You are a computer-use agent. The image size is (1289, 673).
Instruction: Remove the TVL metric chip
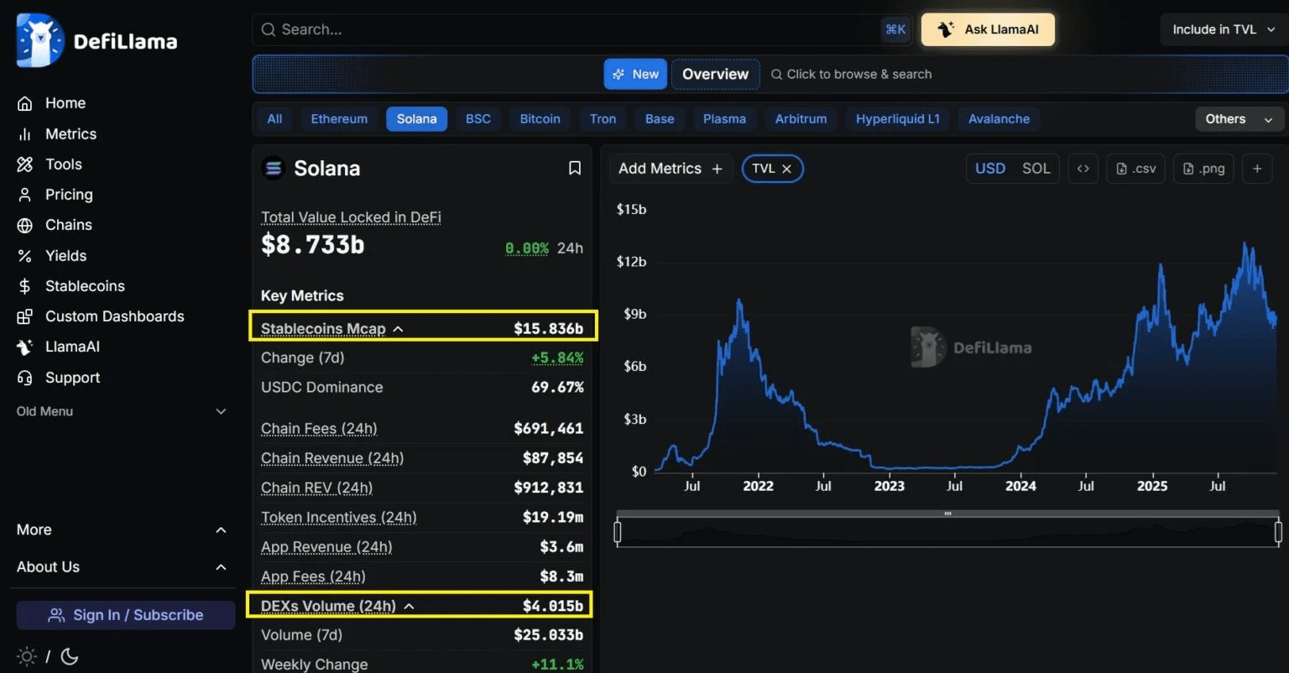(x=787, y=169)
